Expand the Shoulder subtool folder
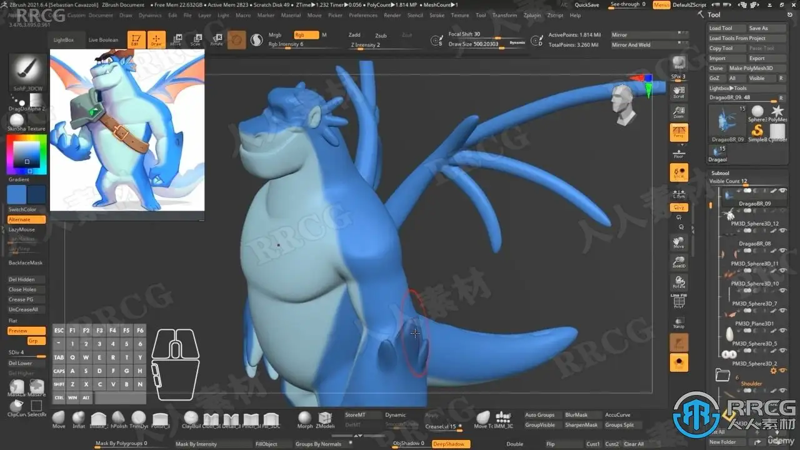800x450 pixels. tap(723, 375)
